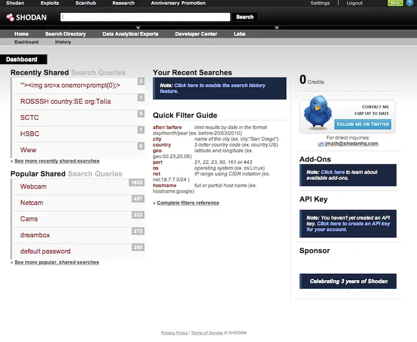Open the Scanhub top menu item
Viewport: 417px width, 342px height.
pyautogui.click(x=86, y=3)
